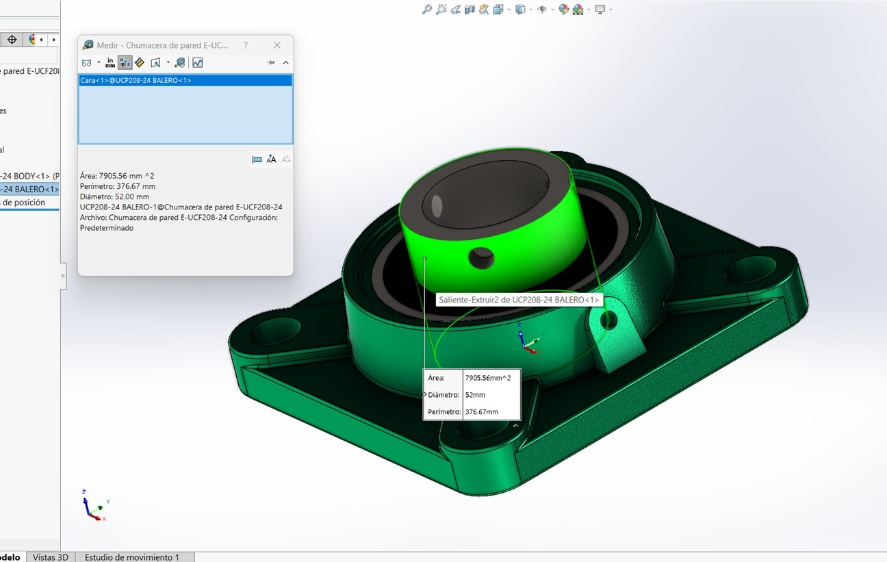
Task: Click the left tab scroll arrow
Action: click(x=42, y=40)
